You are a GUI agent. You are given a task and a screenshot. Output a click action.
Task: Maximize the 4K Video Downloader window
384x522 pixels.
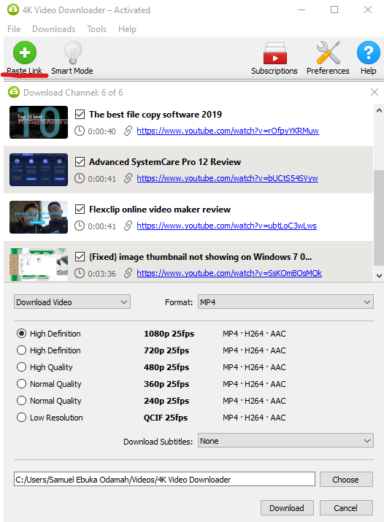(334, 9)
